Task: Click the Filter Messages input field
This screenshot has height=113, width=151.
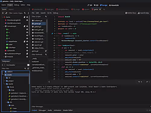Action: point(91,107)
